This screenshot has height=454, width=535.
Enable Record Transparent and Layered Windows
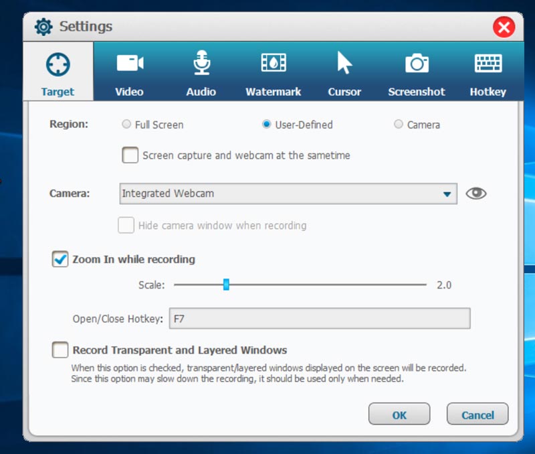click(x=60, y=350)
